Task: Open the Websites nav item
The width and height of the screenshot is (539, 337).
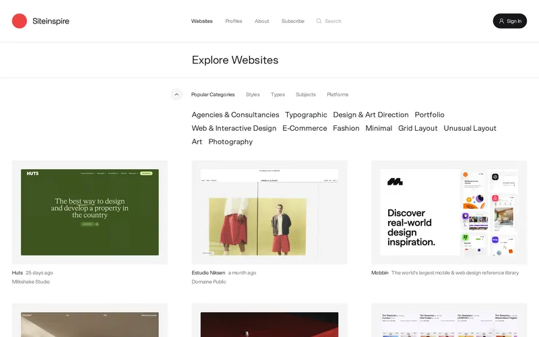Action: (x=201, y=21)
